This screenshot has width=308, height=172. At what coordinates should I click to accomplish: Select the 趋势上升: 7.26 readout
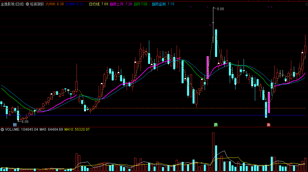click(x=121, y=4)
